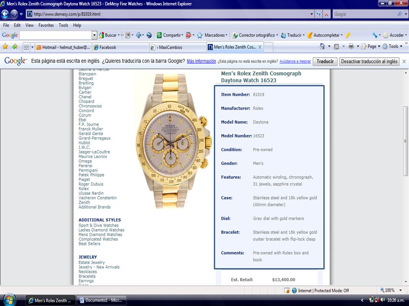Image resolution: width=409 pixels, height=306 pixels.
Task: Click the vertical page scrollbar thumb
Action: coord(405,141)
